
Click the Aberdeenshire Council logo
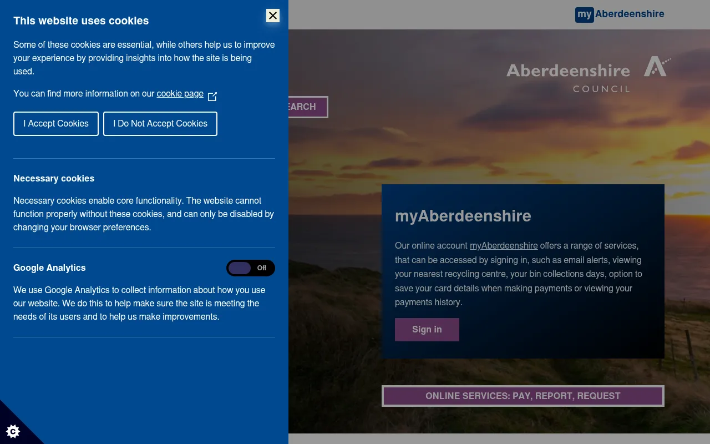(x=589, y=74)
